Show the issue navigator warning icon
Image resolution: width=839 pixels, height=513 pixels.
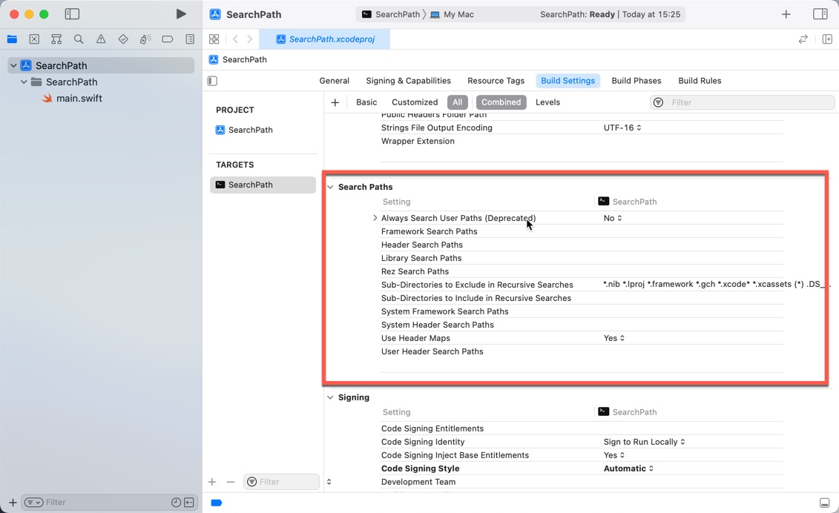click(101, 39)
